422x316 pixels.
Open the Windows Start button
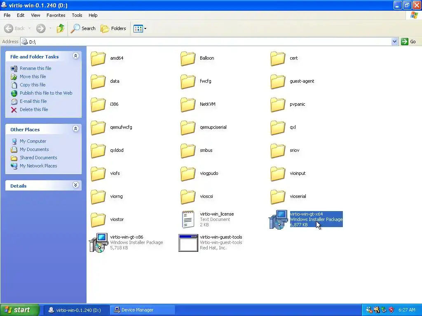point(20,310)
